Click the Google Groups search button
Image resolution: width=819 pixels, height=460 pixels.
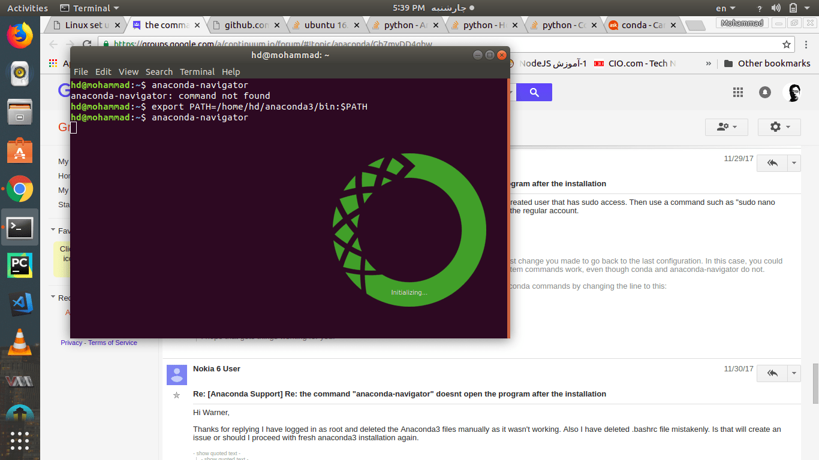[534, 92]
